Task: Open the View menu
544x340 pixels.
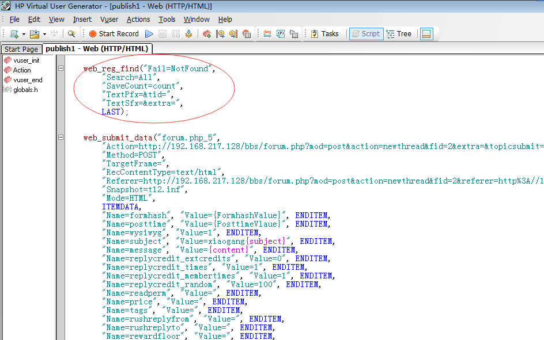Action: pos(56,20)
